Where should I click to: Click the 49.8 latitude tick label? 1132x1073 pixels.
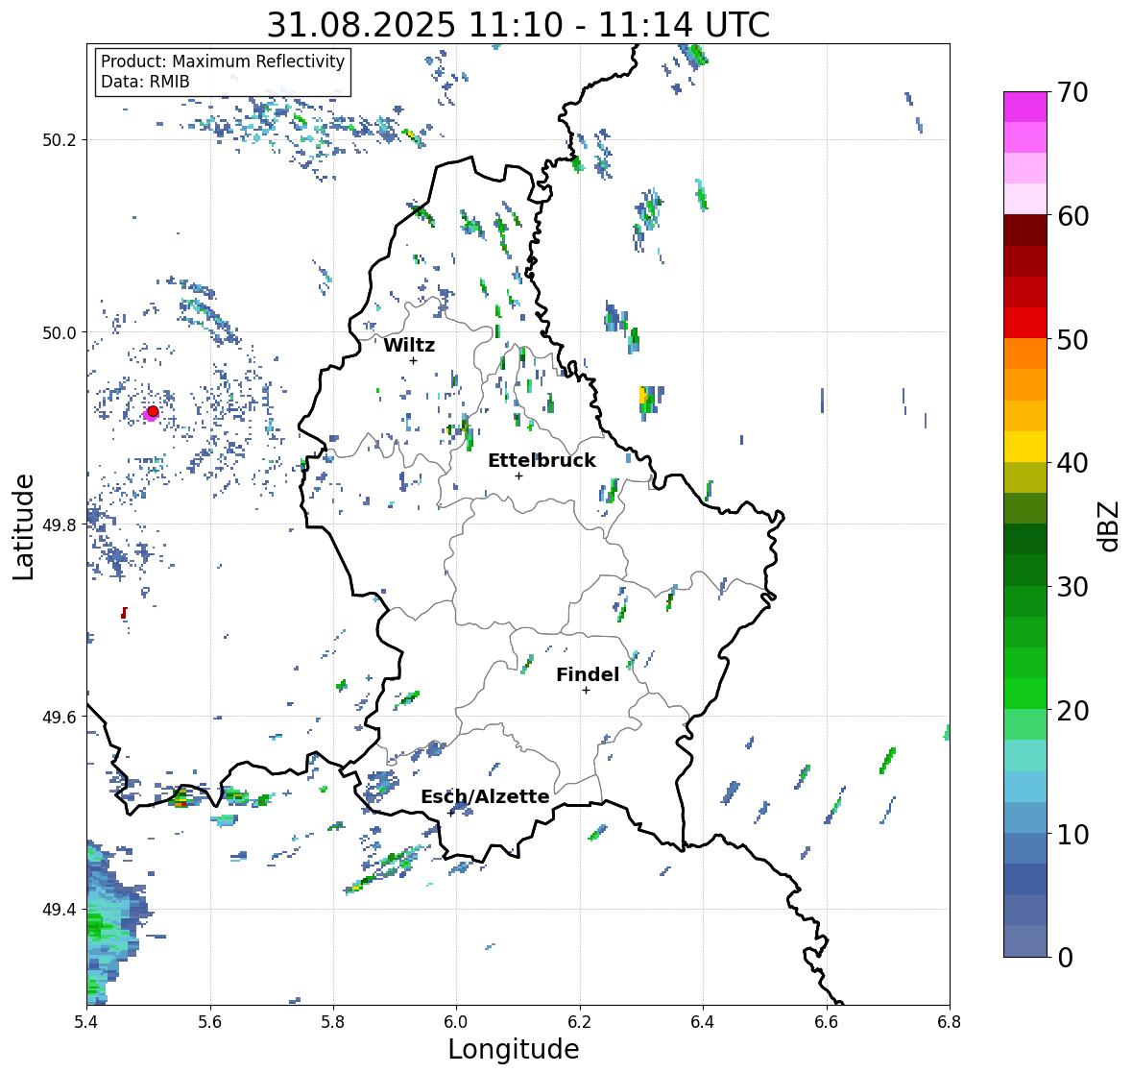click(x=60, y=524)
